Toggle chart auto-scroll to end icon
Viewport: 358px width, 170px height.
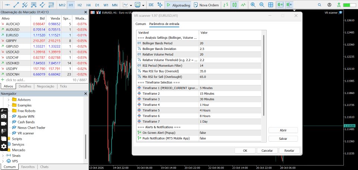point(280,5)
